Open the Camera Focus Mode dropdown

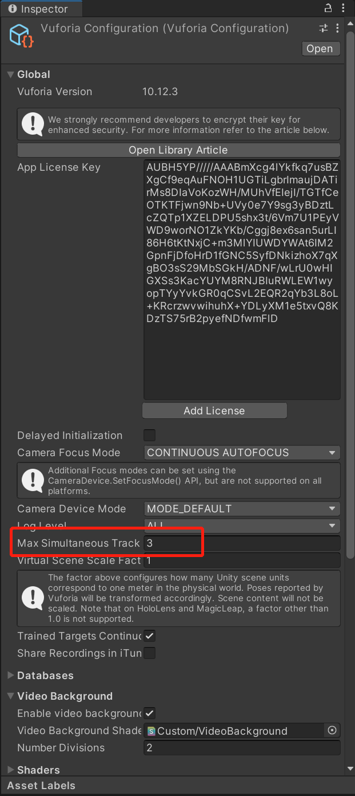click(242, 453)
